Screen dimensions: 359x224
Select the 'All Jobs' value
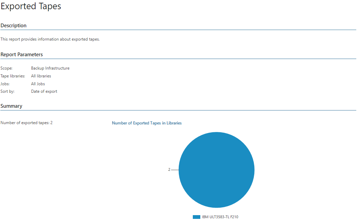tap(38, 84)
